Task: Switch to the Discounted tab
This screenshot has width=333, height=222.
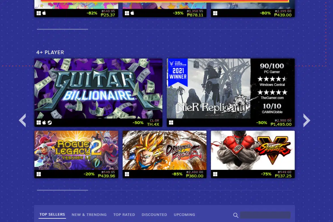Action: tap(154, 215)
